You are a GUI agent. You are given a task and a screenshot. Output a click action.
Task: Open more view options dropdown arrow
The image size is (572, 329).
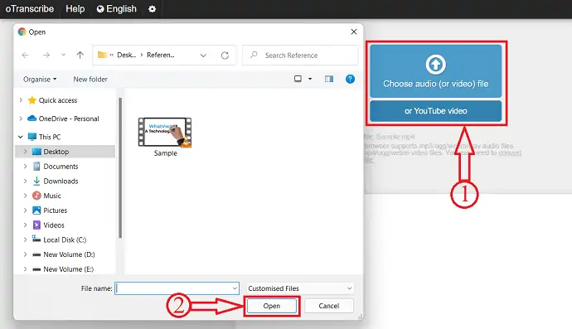[x=310, y=79]
